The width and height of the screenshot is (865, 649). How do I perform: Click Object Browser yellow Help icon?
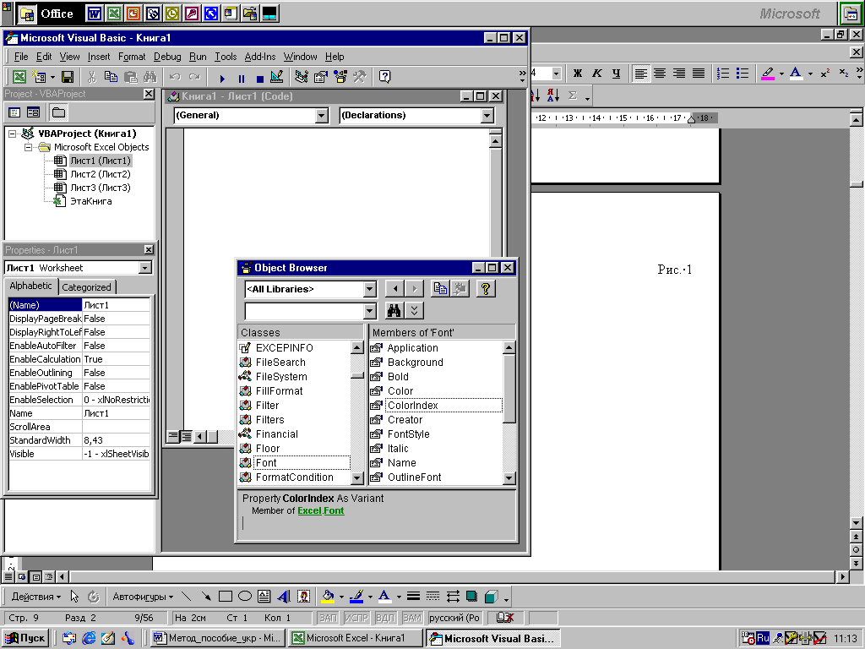coord(486,289)
